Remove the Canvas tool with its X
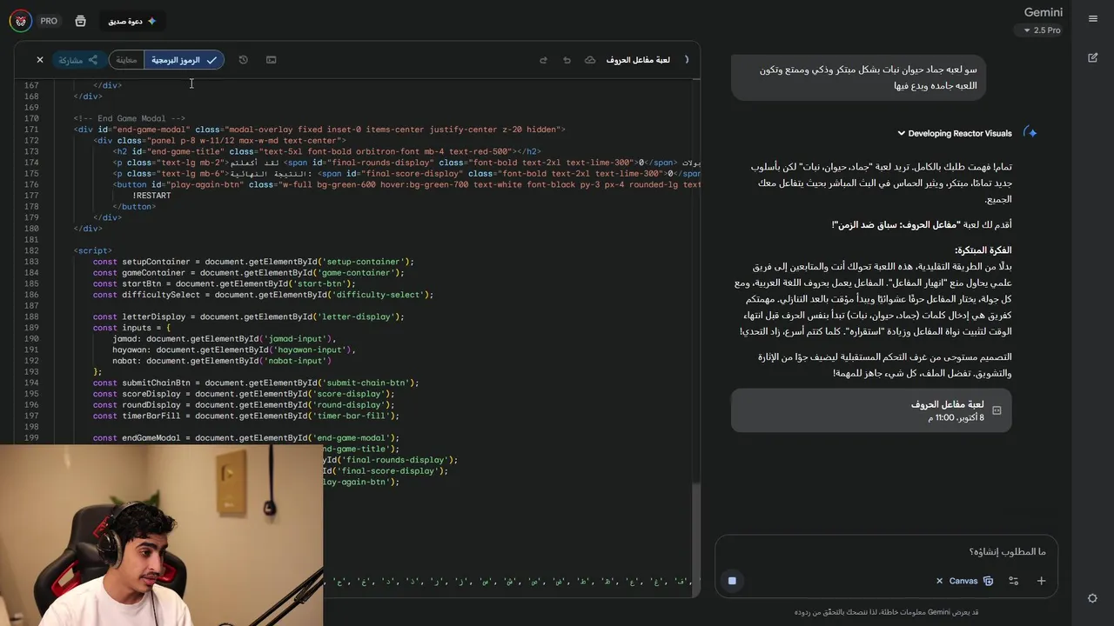This screenshot has width=1114, height=626. [x=939, y=581]
